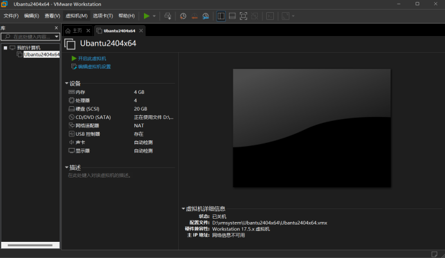
Task: Open the library search dropdown arrow
Action: 57,37
